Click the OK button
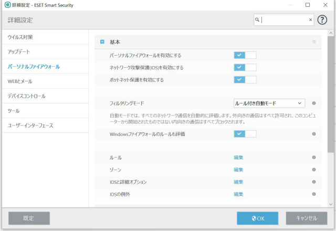Viewport: 336px width, 231px height. point(258,218)
